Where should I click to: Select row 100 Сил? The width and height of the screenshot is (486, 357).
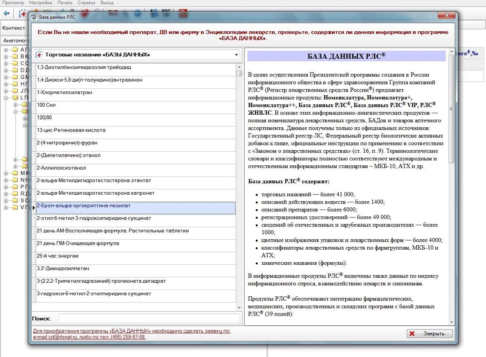[136, 107]
